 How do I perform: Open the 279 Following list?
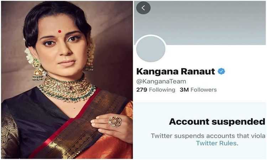coord(156,90)
